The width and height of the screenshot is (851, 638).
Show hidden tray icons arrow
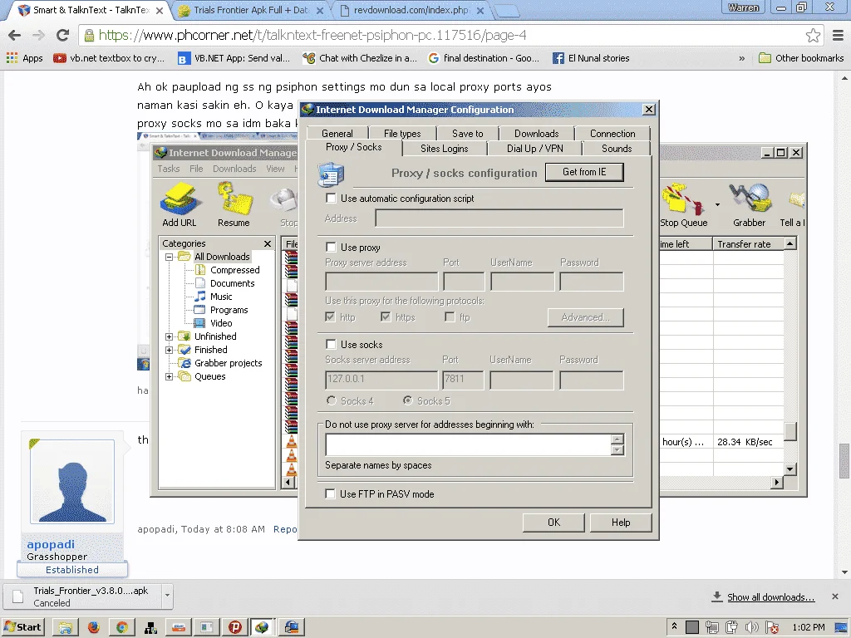pyautogui.click(x=674, y=626)
